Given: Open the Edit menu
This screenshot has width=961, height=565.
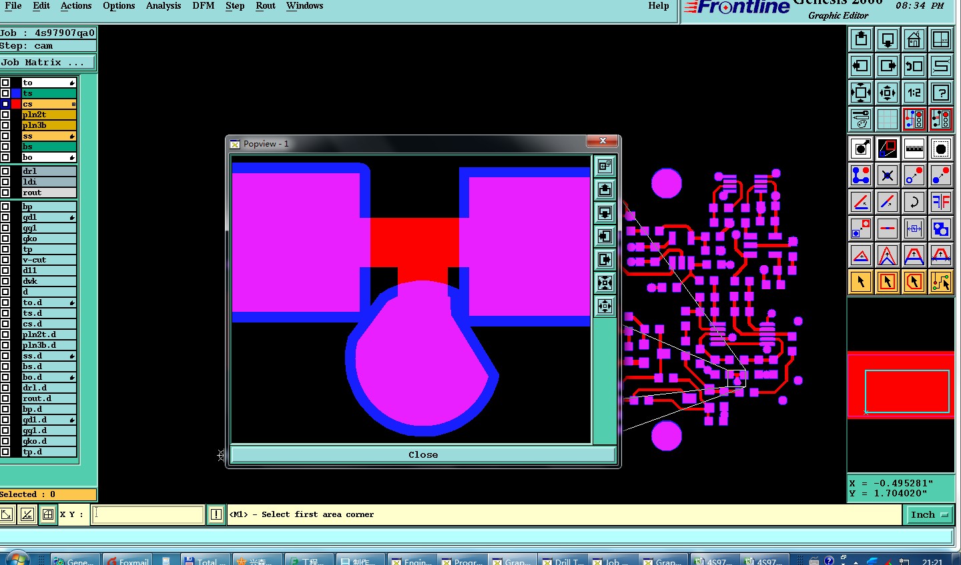Looking at the screenshot, I should 41,6.
